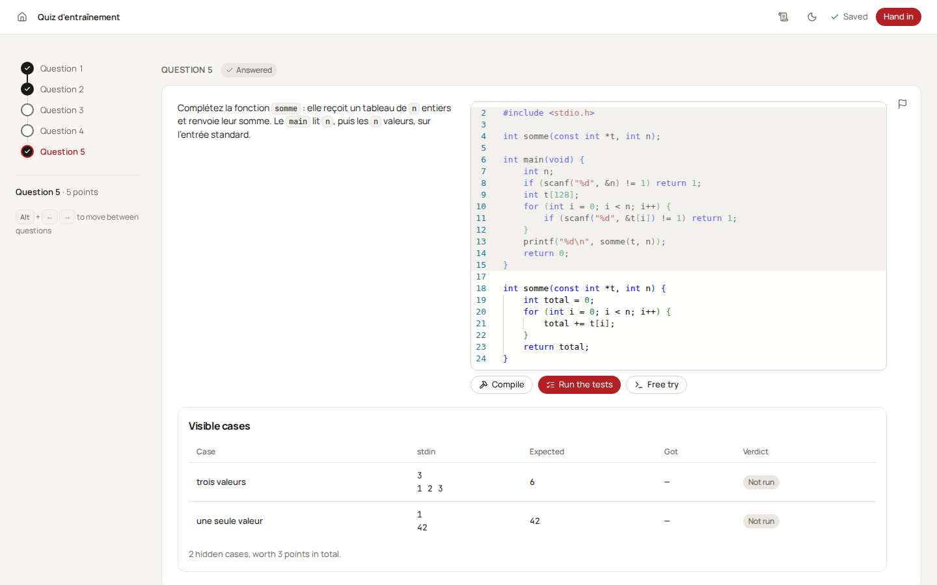The width and height of the screenshot is (937, 585).
Task: Navigate to Question 2
Action: [53, 89]
